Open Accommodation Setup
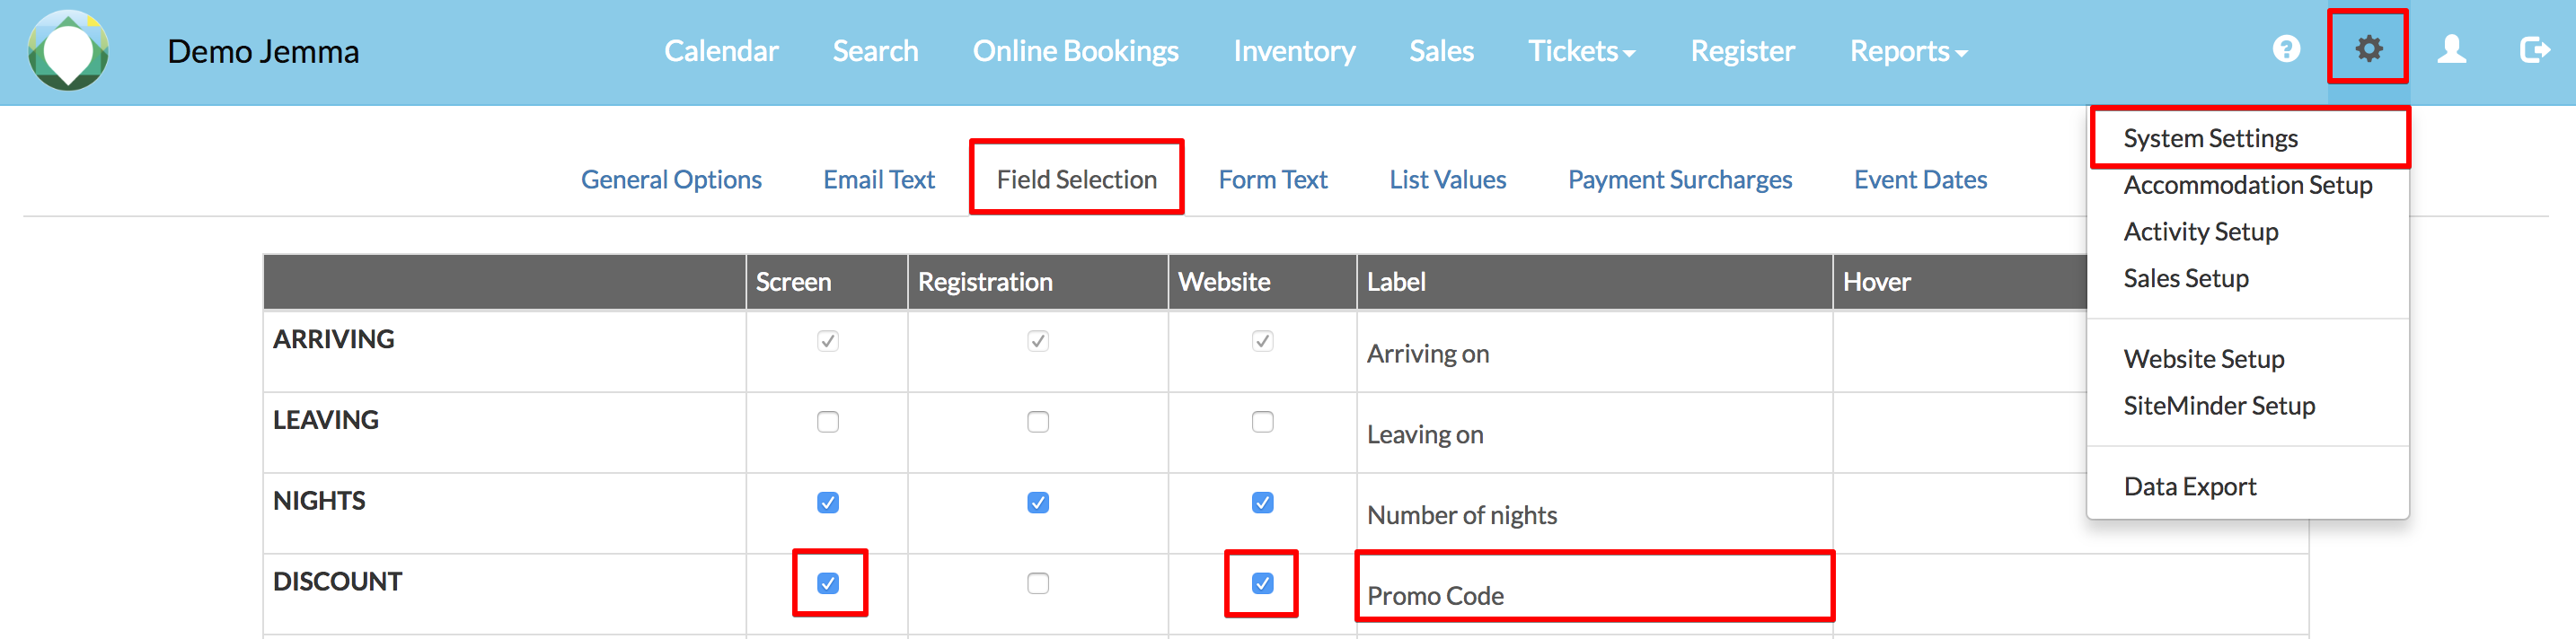Viewport: 2576px width, 639px height. 2248,185
